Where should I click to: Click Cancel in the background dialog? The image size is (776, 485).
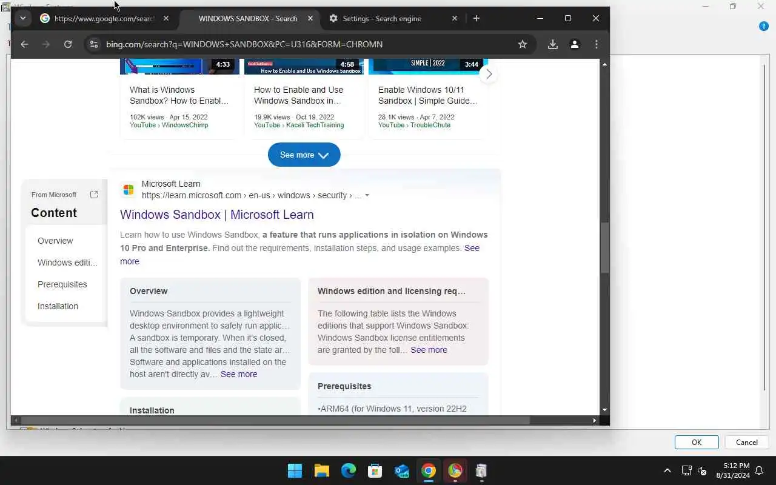(x=747, y=443)
